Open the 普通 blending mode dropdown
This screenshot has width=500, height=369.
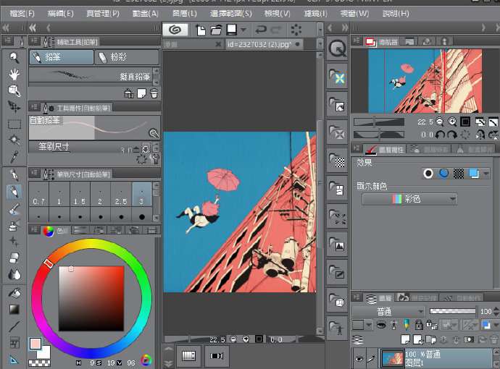tap(390, 311)
